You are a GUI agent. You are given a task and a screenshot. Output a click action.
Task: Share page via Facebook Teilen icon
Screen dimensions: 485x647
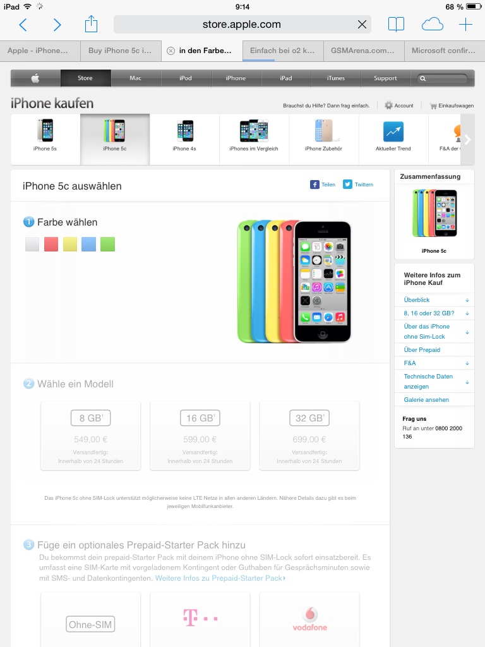(314, 184)
